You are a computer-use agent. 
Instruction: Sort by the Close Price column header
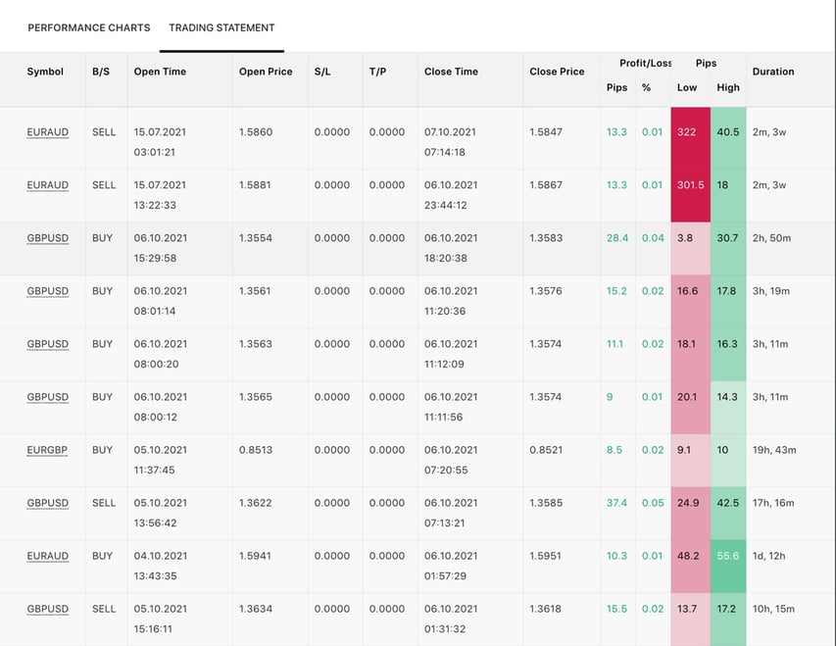pos(557,72)
